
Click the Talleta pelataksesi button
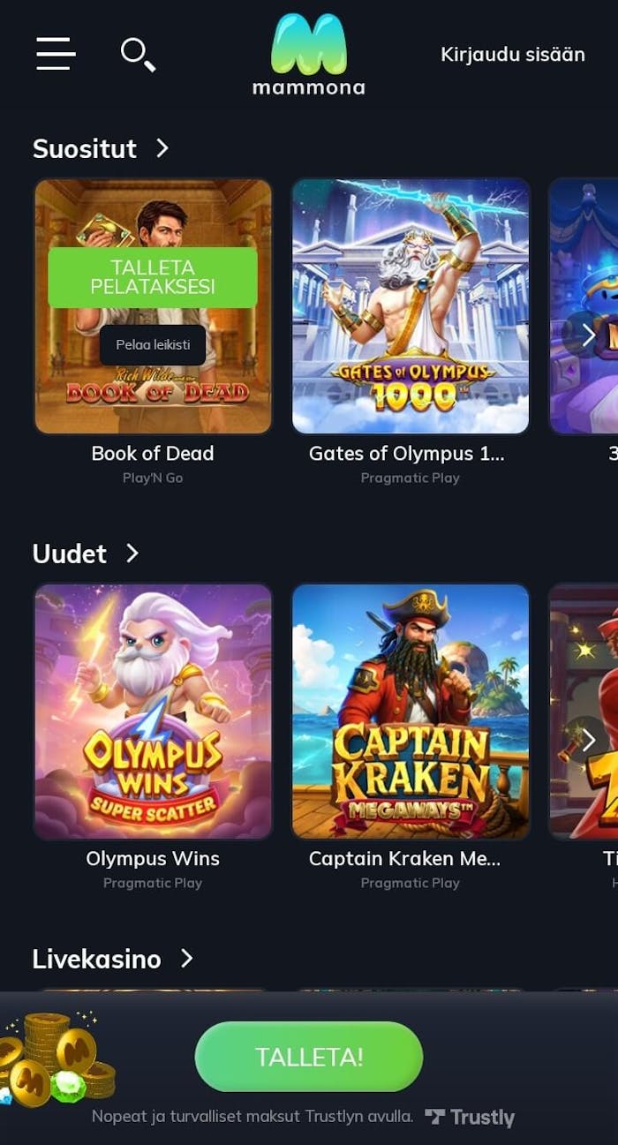click(153, 277)
